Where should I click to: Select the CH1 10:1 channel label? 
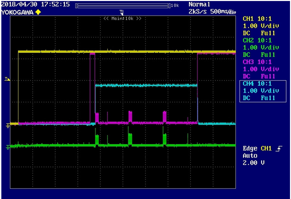[x=257, y=19]
